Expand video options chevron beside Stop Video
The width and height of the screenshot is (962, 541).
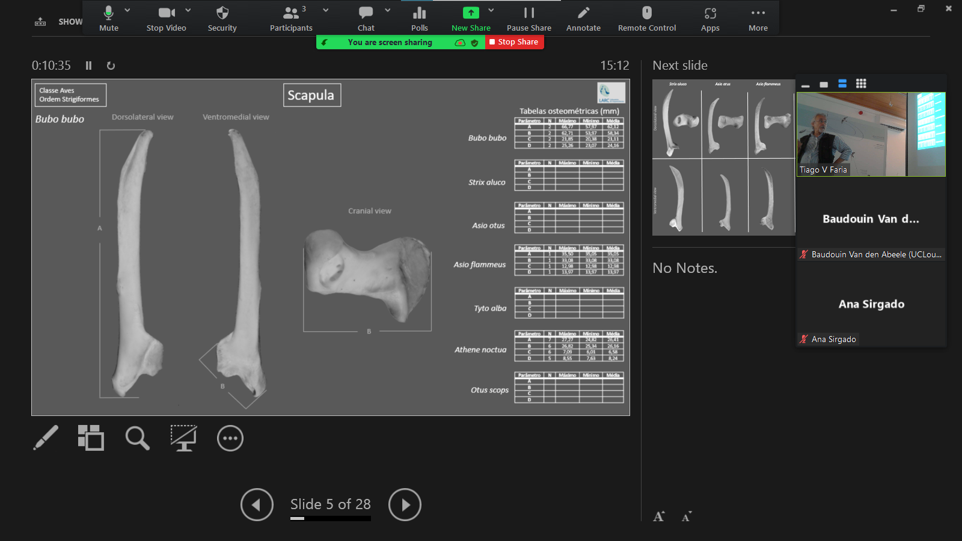point(188,10)
